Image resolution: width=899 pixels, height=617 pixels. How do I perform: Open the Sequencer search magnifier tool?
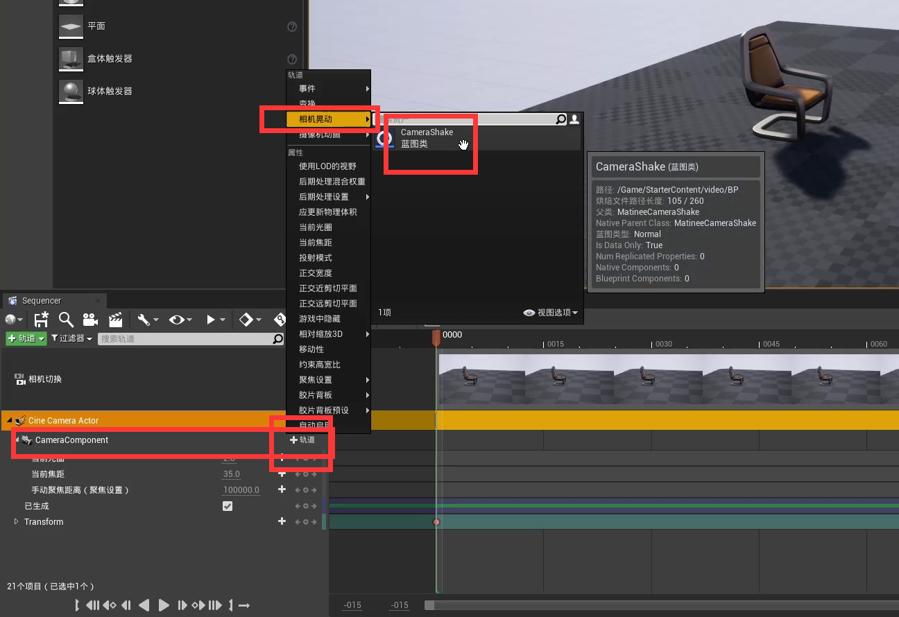[x=65, y=320]
